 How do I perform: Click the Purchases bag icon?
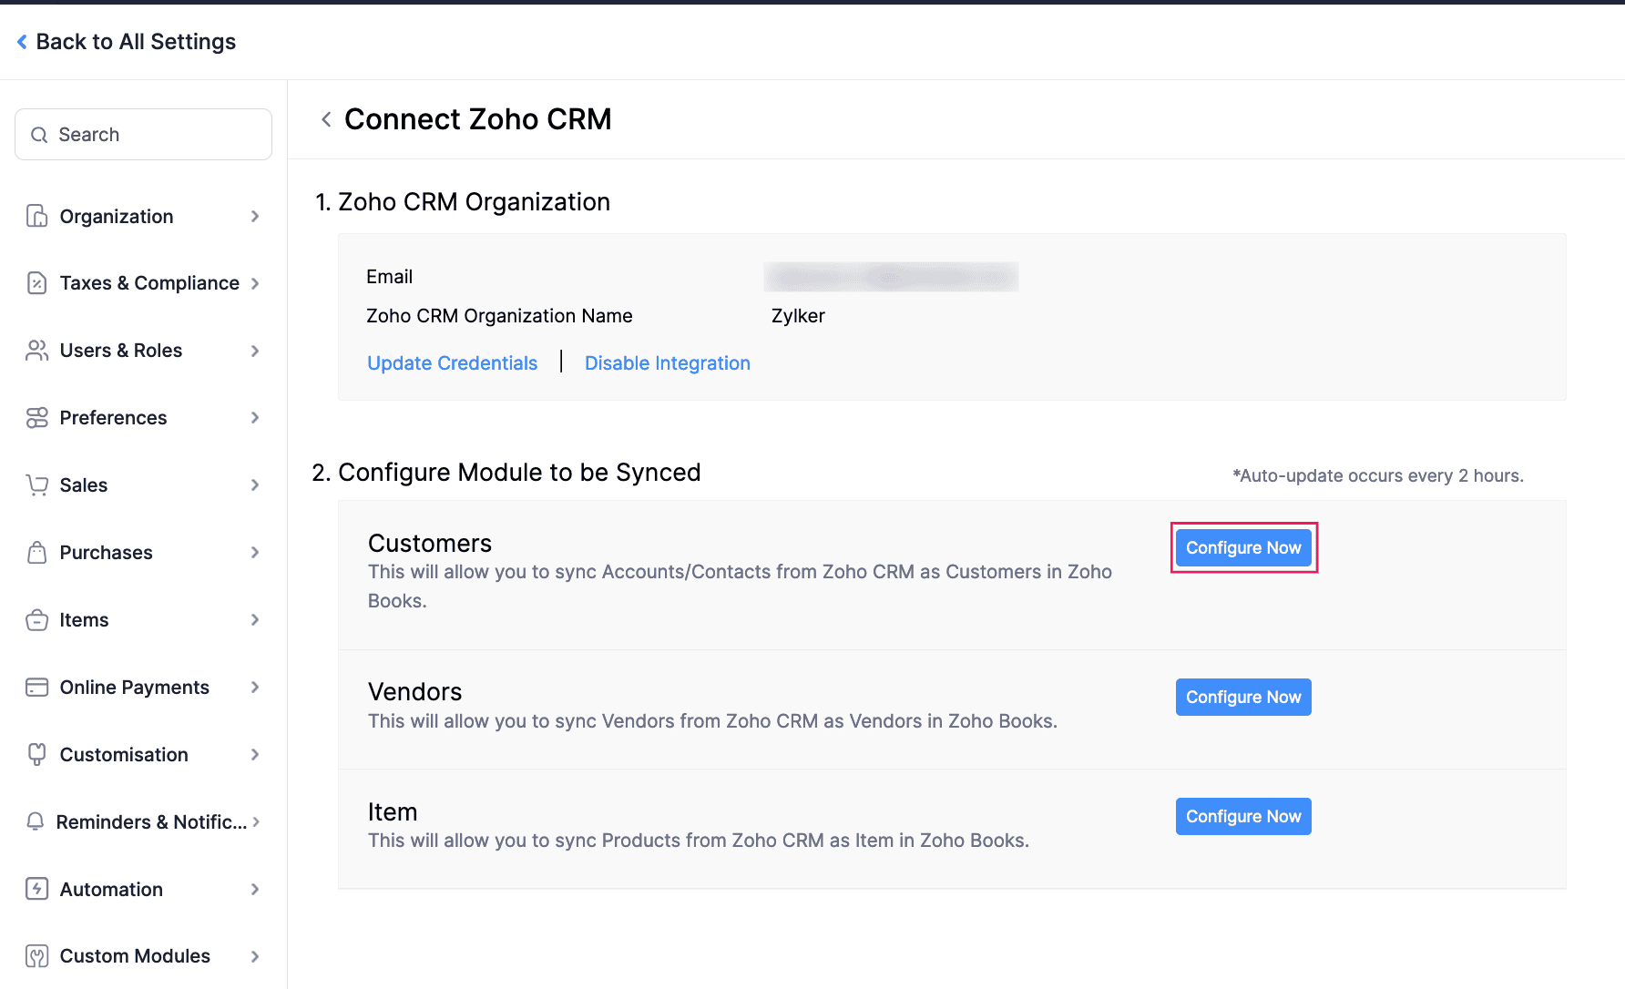(36, 552)
